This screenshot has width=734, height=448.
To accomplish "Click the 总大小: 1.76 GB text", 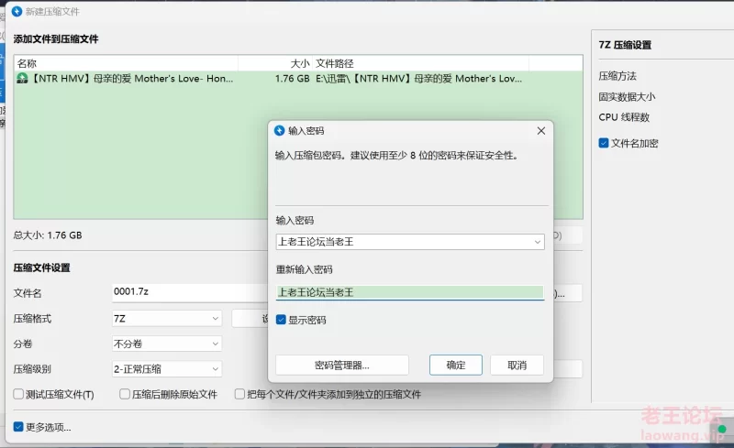I will pos(48,235).
